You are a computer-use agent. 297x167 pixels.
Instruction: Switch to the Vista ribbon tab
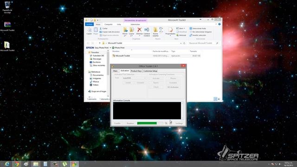(119, 25)
